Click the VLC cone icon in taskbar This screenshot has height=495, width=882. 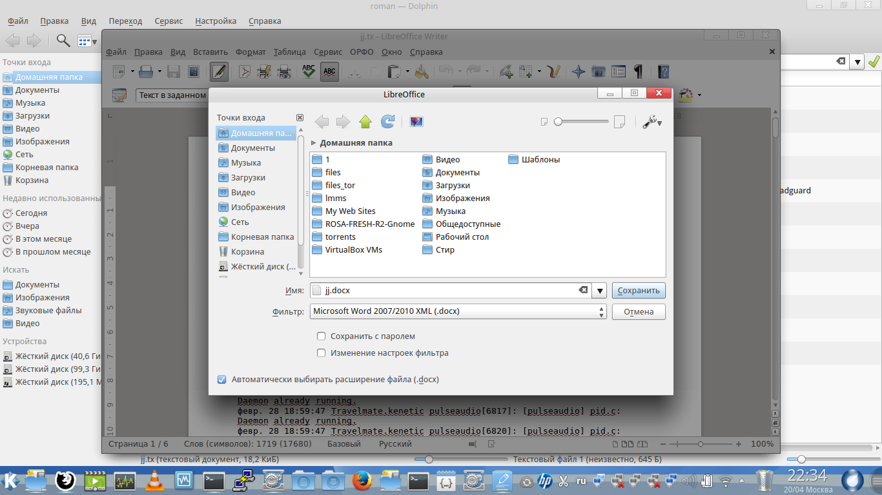tap(154, 481)
